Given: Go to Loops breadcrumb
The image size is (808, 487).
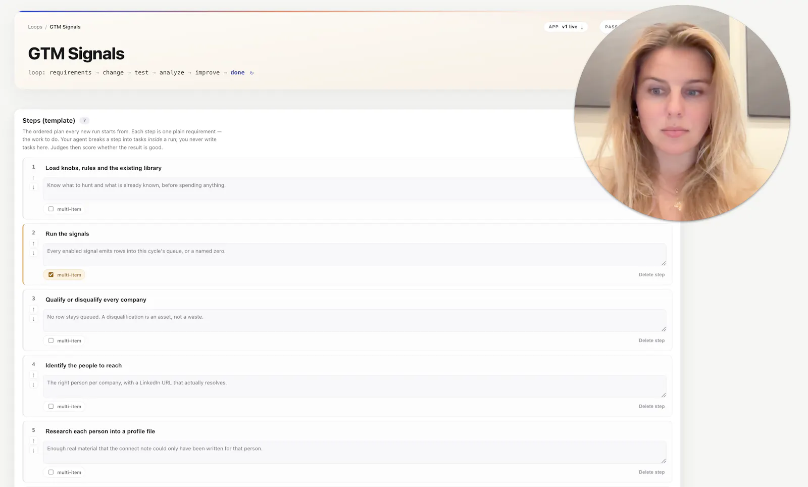Looking at the screenshot, I should (35, 27).
